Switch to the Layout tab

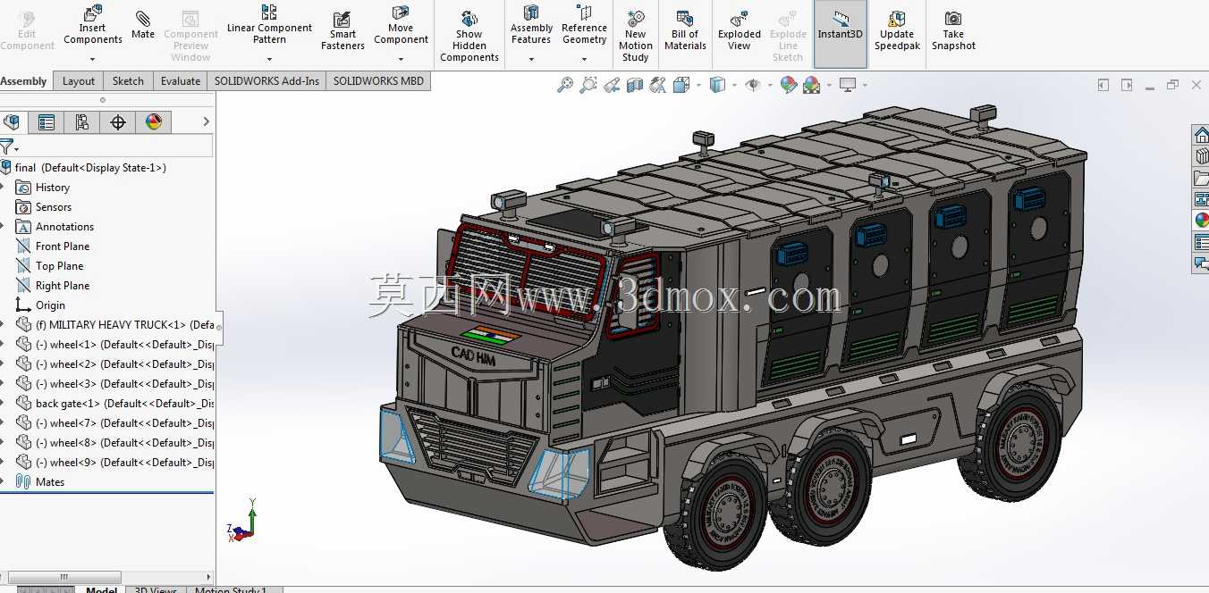pos(79,81)
